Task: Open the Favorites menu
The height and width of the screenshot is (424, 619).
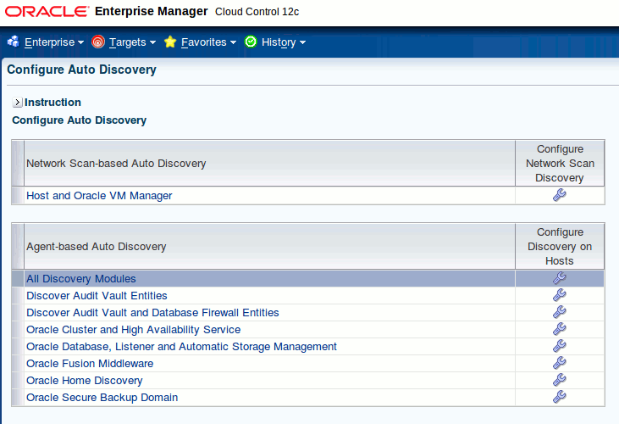Action: click(208, 42)
